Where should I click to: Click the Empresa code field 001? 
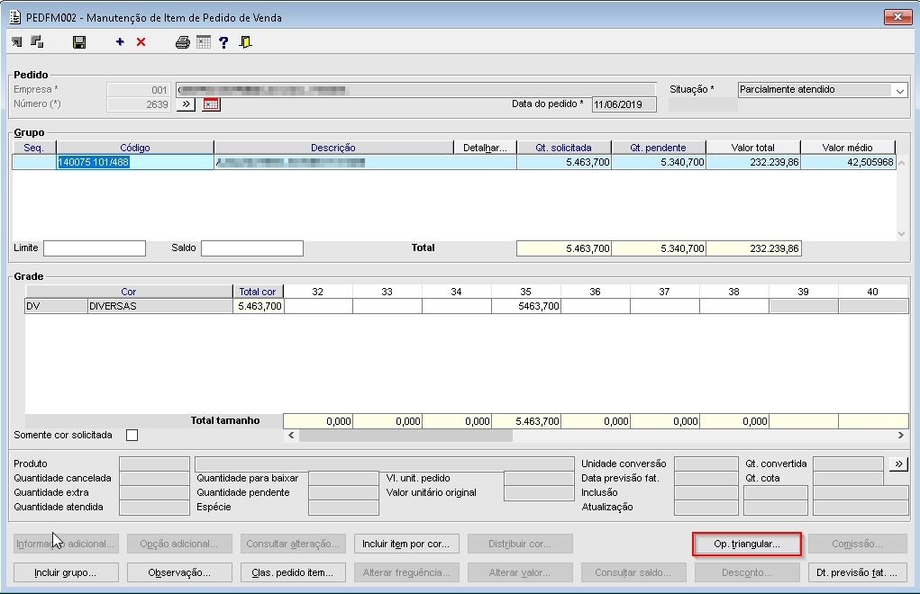pos(139,90)
